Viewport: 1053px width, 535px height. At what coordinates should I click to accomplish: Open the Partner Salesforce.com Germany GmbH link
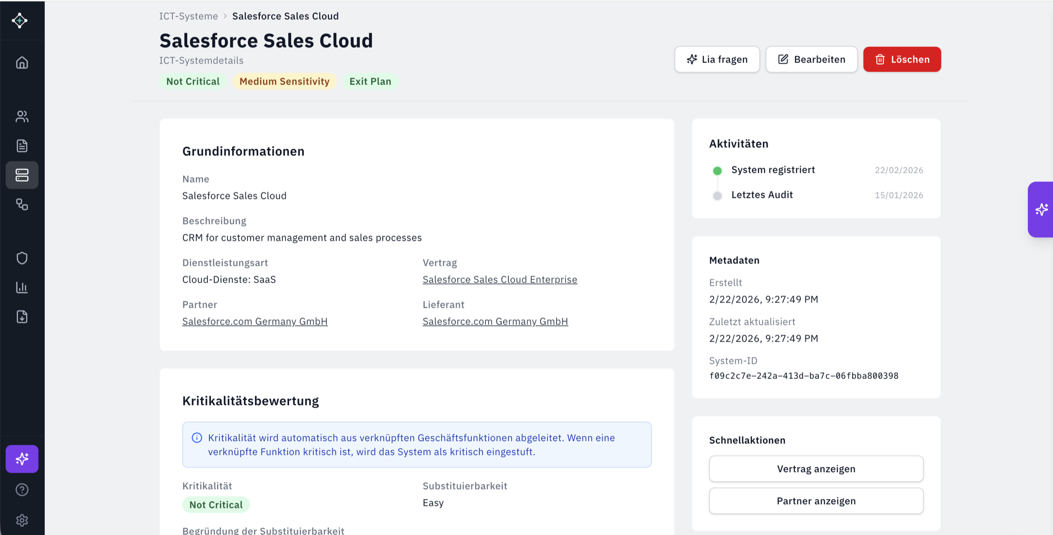254,321
